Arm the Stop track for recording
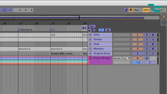167x94 pixels. pos(153,44)
